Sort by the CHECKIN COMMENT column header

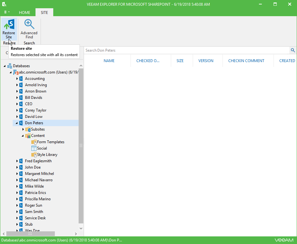[246, 61]
